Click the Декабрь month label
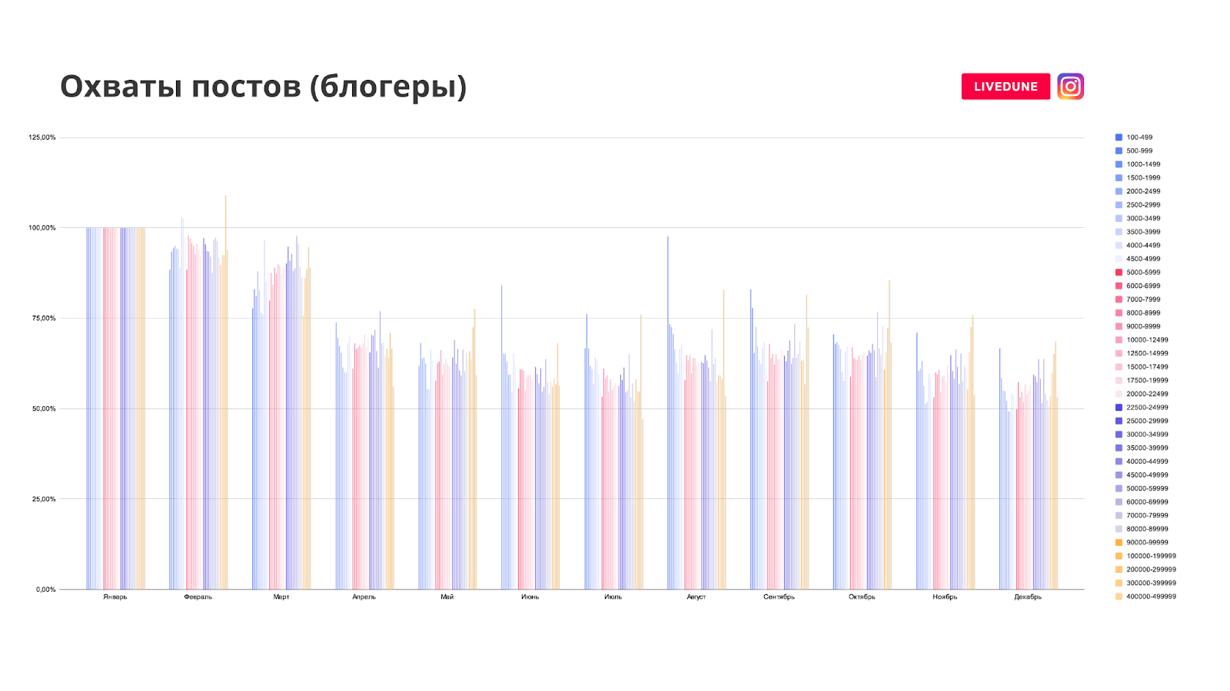This screenshot has height=691, width=1230. (1028, 597)
